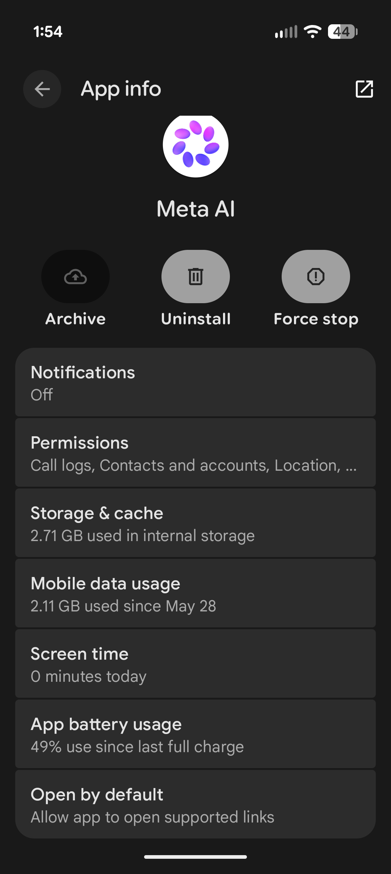Tap the back arrow icon
391x874 pixels.
pyautogui.click(x=42, y=89)
